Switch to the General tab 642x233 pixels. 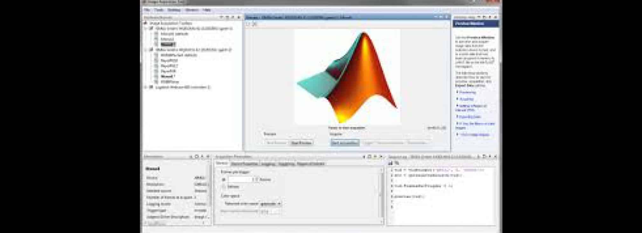click(222, 163)
